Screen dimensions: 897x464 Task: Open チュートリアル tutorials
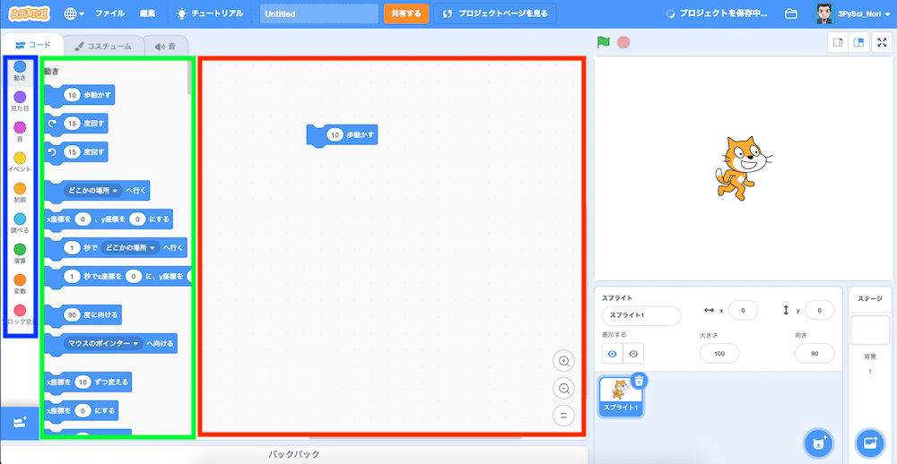(209, 13)
